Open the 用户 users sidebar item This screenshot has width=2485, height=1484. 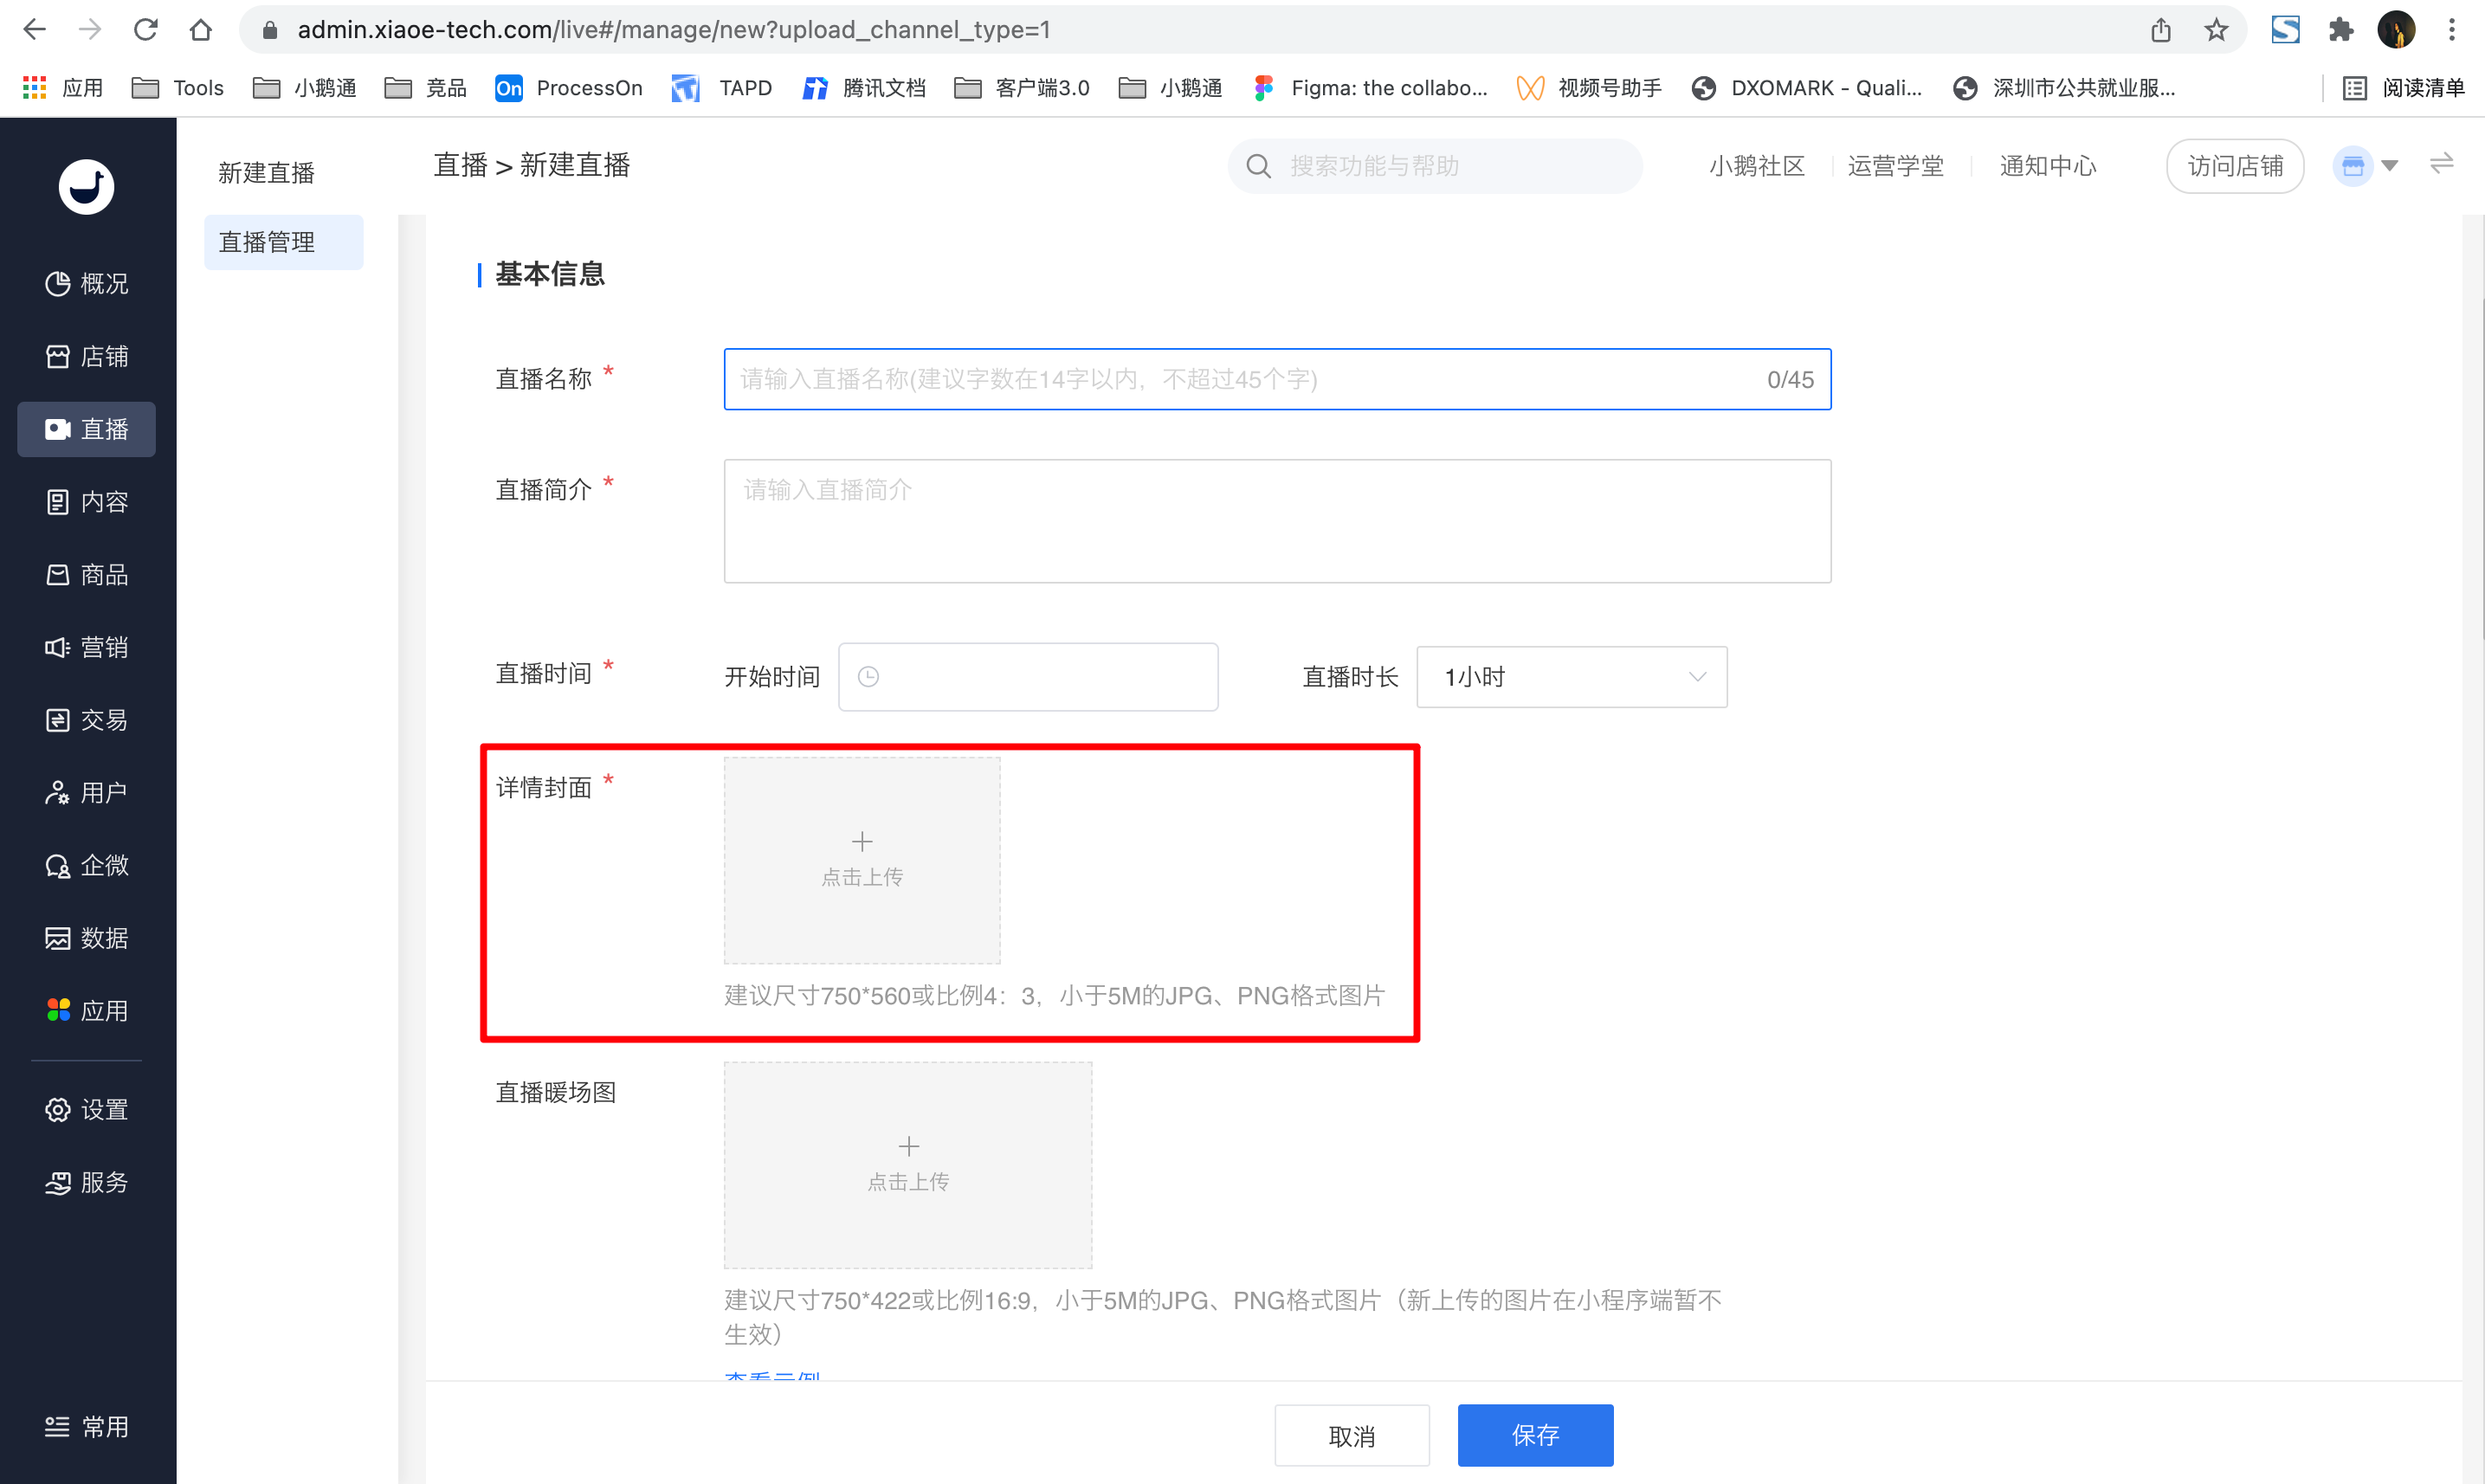point(87,793)
